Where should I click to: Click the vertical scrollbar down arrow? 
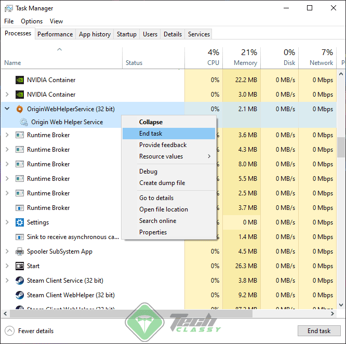click(x=341, y=305)
